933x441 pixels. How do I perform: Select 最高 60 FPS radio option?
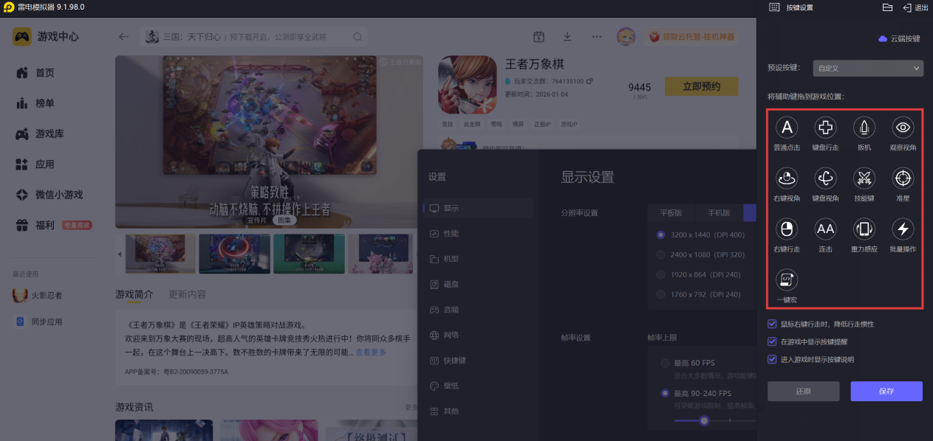pyautogui.click(x=665, y=363)
